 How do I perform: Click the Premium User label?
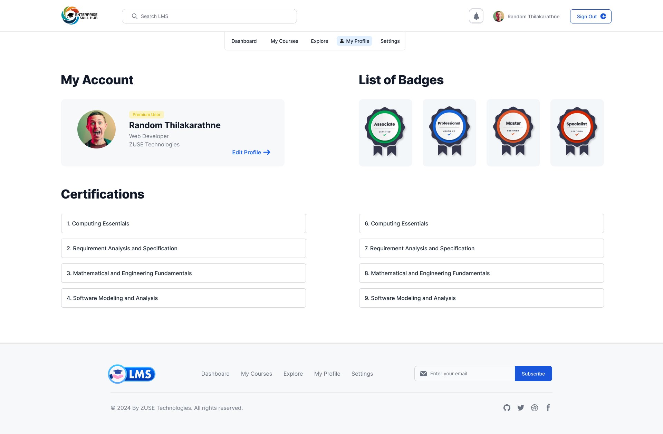[146, 115]
